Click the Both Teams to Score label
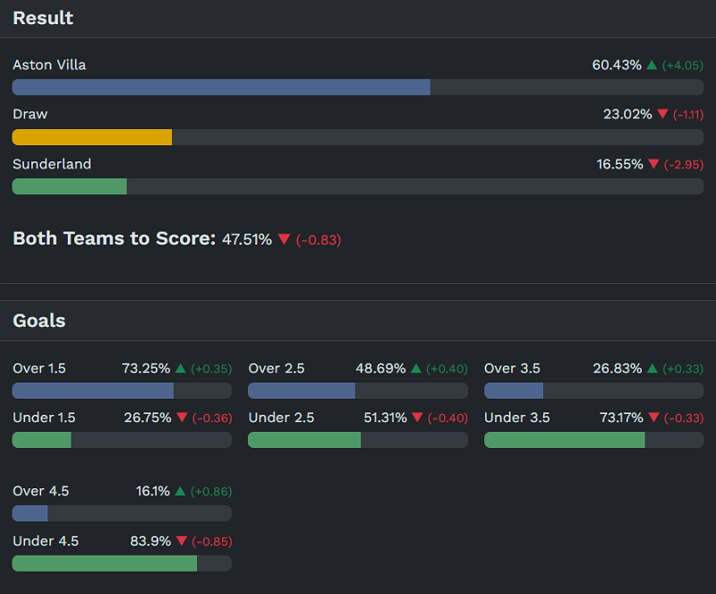Image resolution: width=716 pixels, height=594 pixels. click(114, 238)
